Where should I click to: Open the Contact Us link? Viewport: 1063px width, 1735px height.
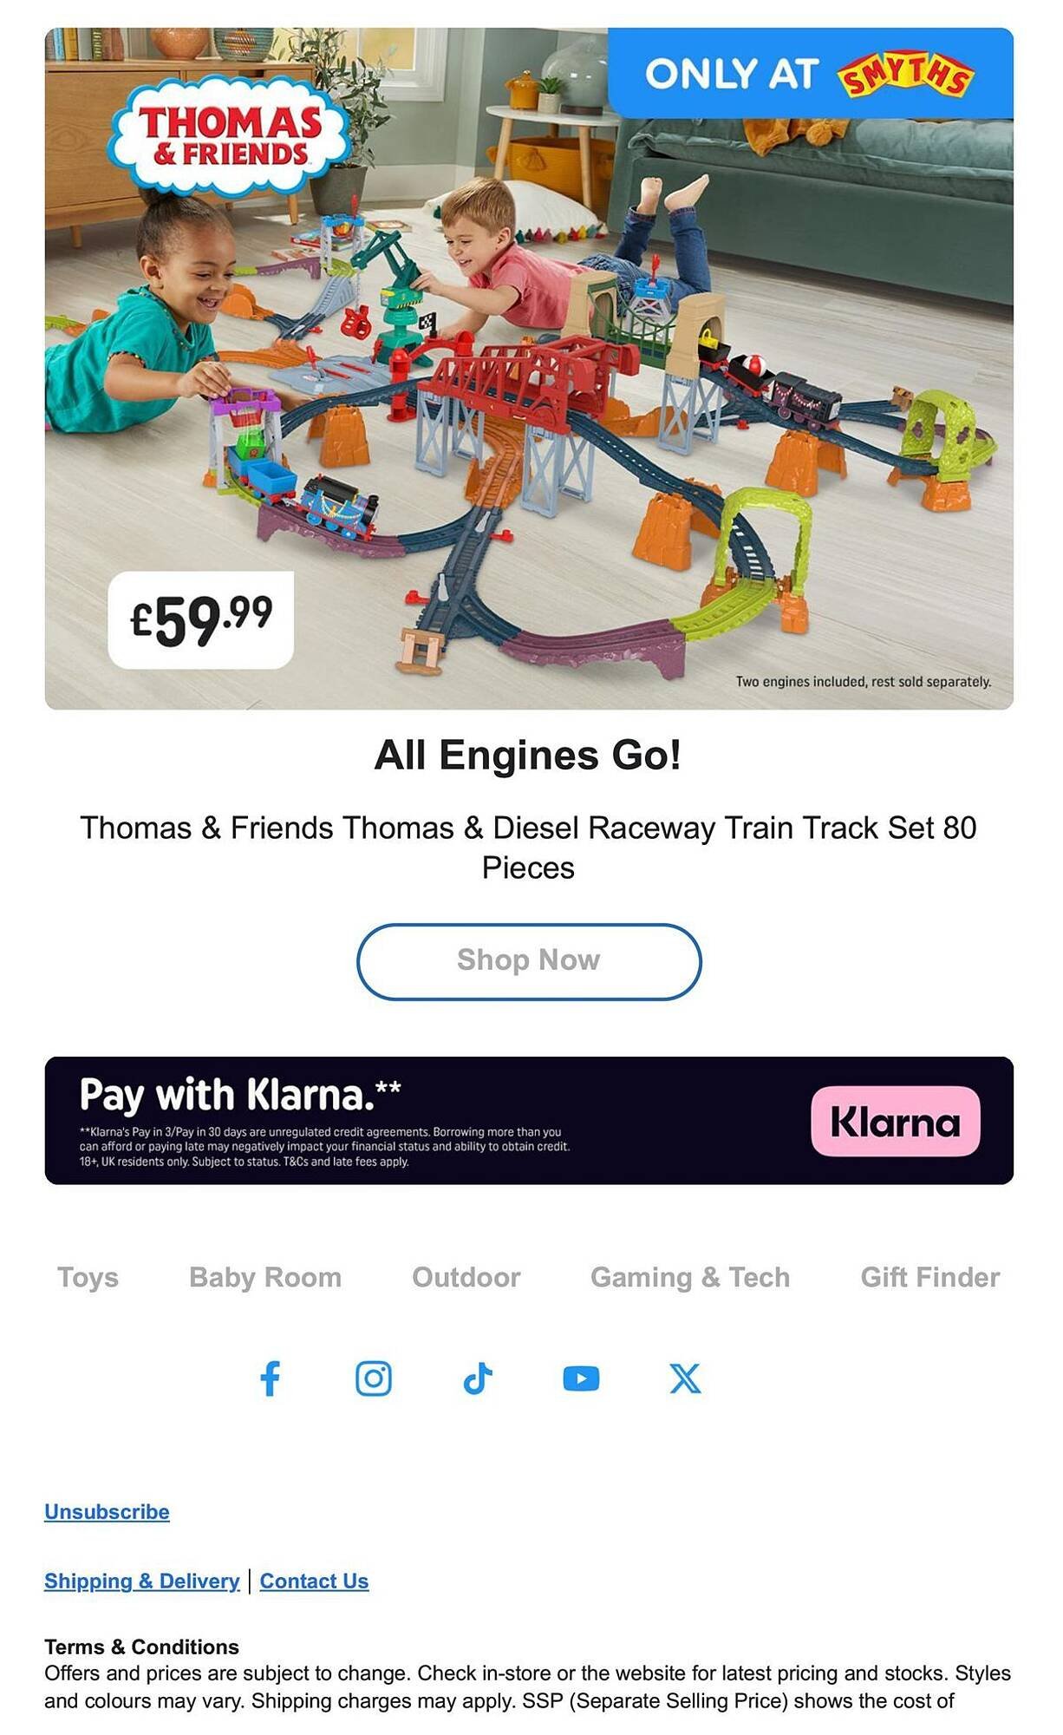click(314, 1581)
